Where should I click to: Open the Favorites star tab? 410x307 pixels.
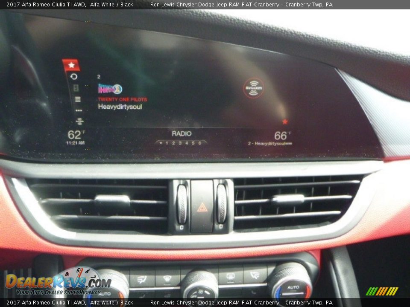click(71, 65)
